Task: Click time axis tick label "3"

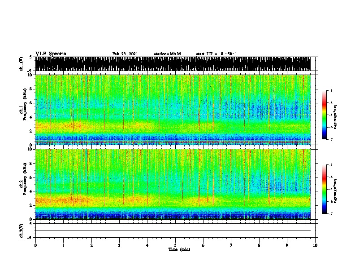Action: [119, 245]
